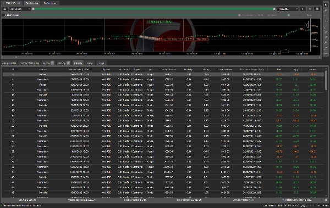Open the tab between History and Logs
Screen dimensions: 330x208
[90, 63]
